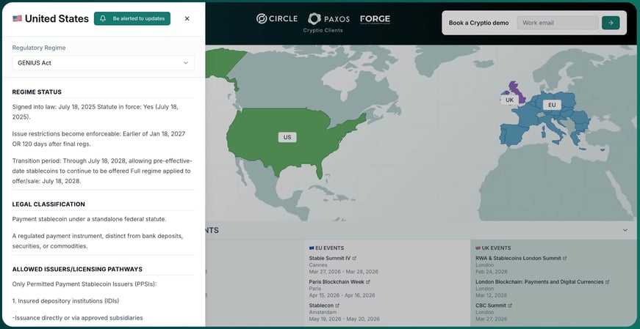Click the Paxos client logo
The image size is (640, 329).
pyautogui.click(x=328, y=18)
